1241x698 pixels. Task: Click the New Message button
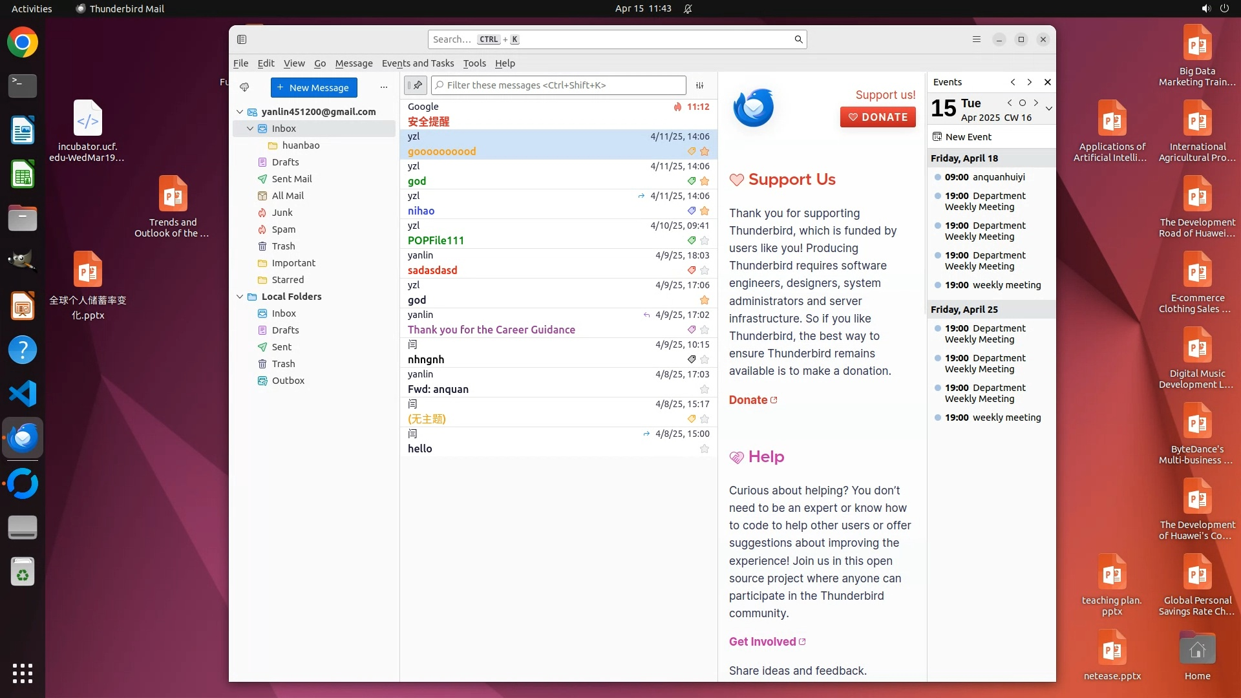pos(313,87)
